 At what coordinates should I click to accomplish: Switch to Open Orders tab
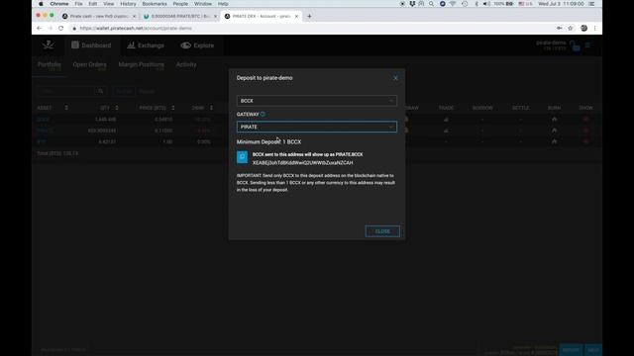(x=90, y=65)
